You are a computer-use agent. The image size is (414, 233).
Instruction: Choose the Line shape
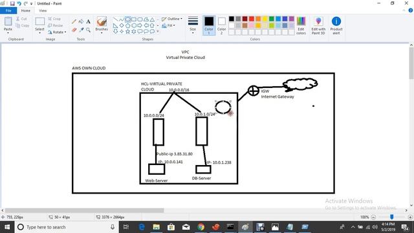click(116, 19)
